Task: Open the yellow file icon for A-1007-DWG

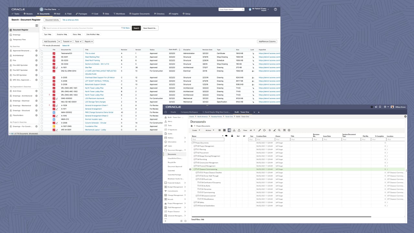Action: click(54, 126)
